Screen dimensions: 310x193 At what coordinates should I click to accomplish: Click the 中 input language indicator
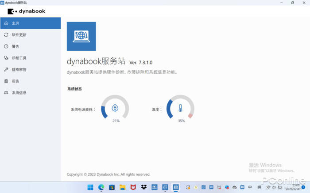click(250, 187)
